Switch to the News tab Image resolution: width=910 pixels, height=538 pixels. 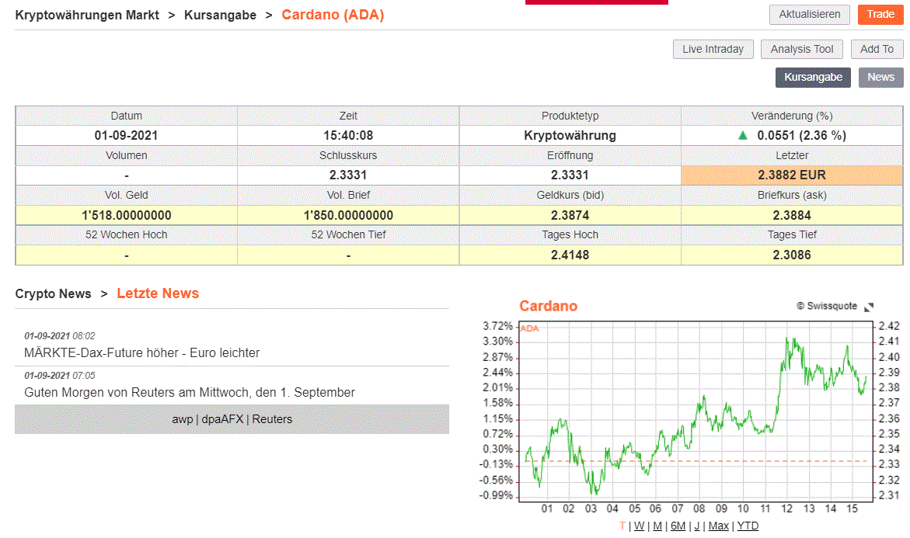[880, 77]
